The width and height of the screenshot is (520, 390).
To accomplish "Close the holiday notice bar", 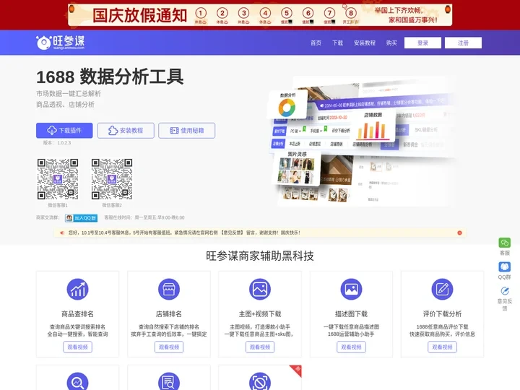I will pos(459,233).
